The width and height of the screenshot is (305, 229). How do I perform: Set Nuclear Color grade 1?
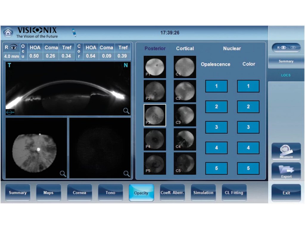coord(248,86)
